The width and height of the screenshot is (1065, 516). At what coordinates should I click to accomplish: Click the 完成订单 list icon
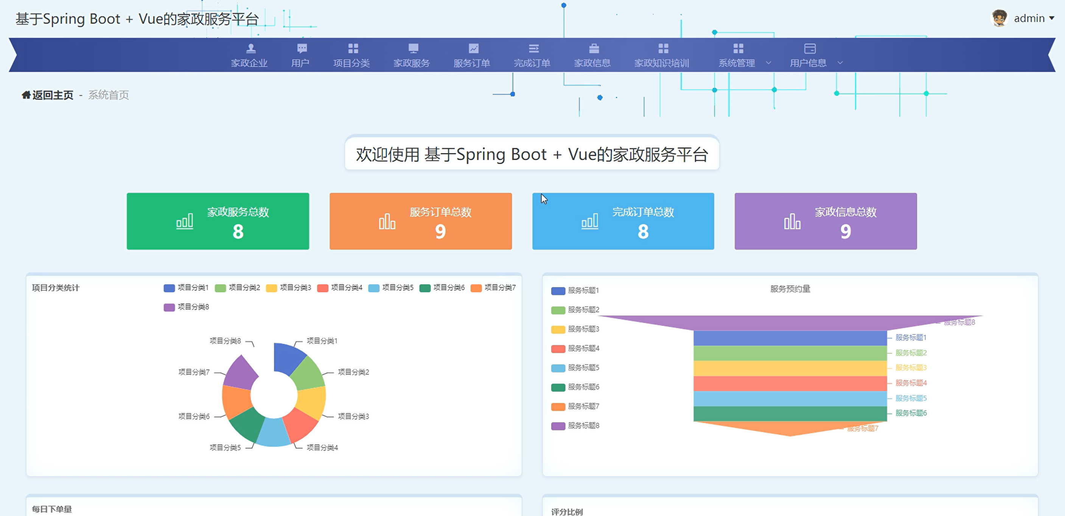(534, 48)
